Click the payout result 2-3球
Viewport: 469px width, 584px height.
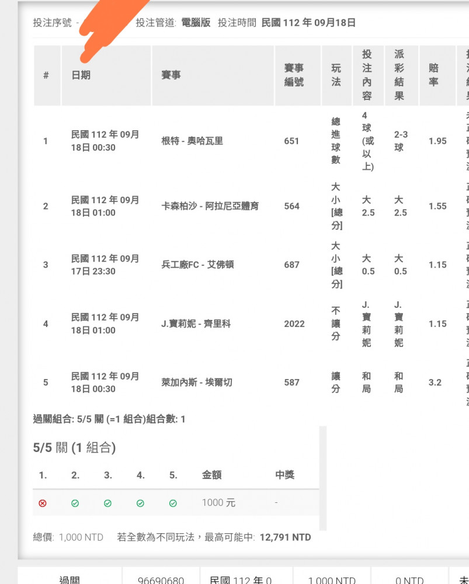tap(401, 141)
